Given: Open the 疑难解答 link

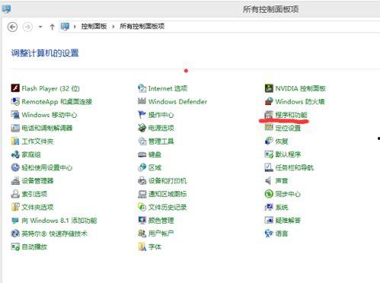Looking at the screenshot, I should 288,221.
